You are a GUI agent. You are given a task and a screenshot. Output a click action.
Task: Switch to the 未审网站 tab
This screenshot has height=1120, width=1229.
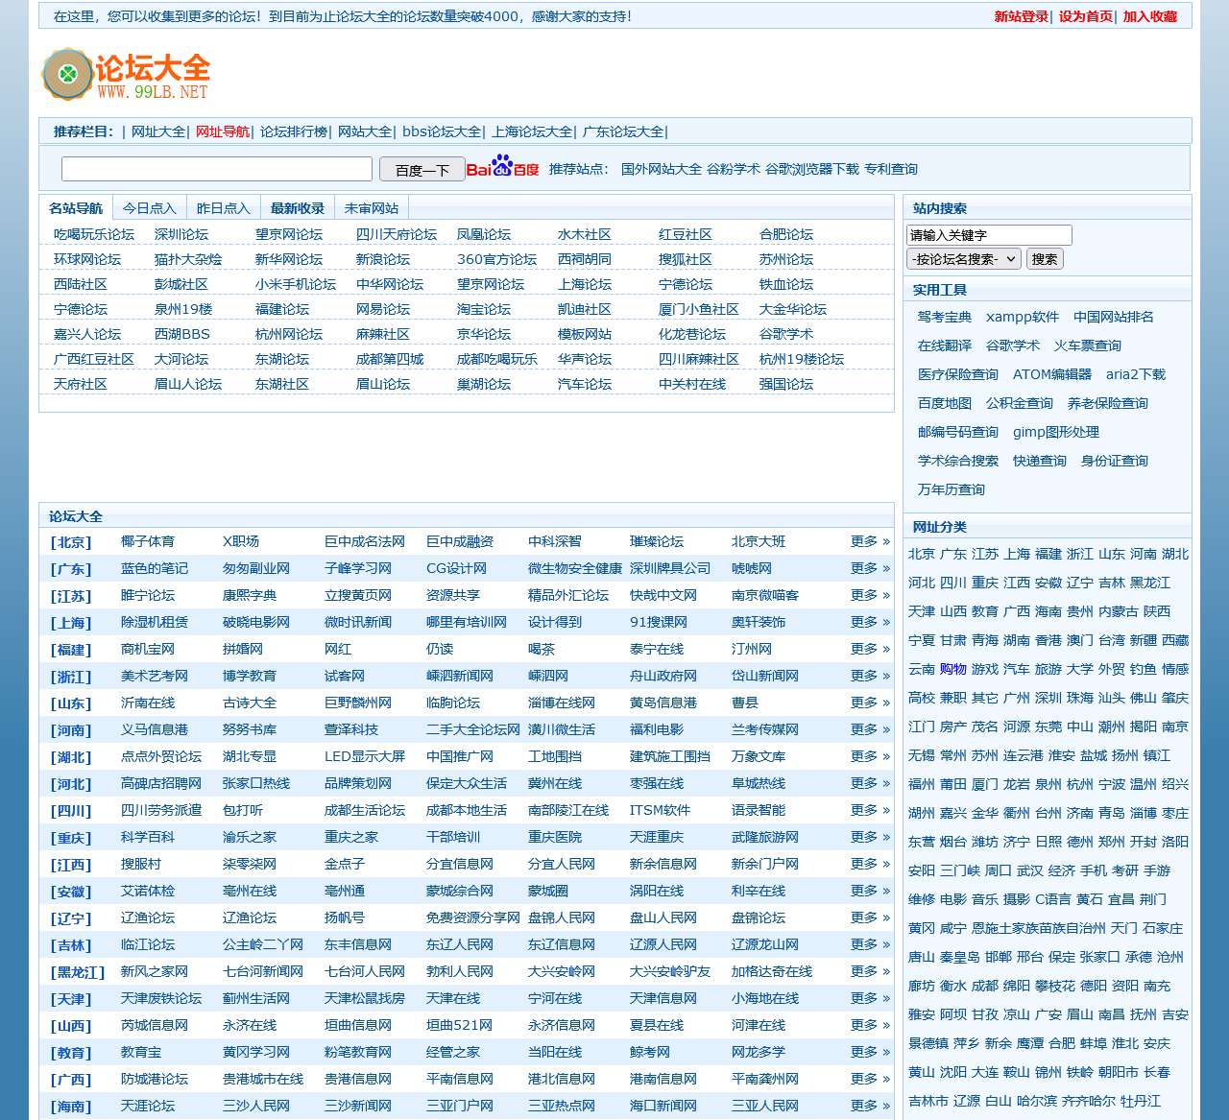click(371, 208)
